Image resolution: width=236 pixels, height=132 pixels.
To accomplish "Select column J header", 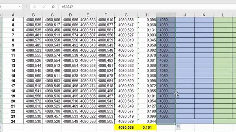I will (x=185, y=15).
